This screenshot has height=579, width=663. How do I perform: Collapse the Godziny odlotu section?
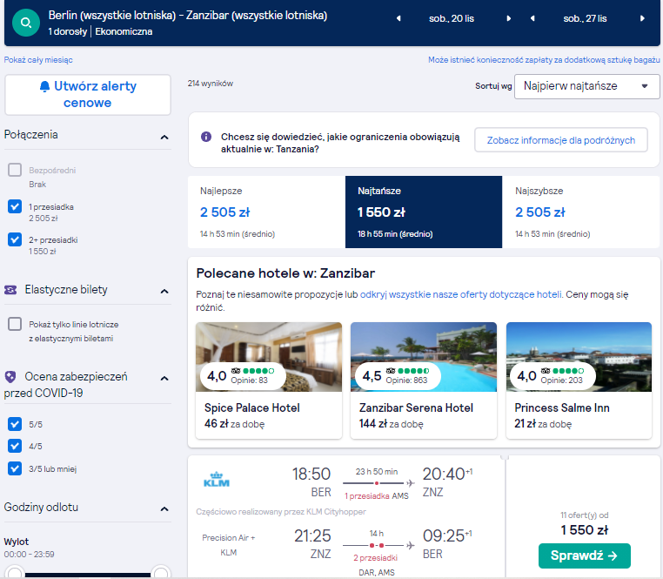click(164, 508)
